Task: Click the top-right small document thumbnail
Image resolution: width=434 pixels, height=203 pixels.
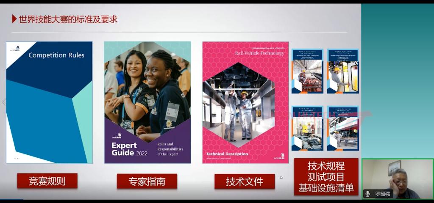Action: tap(343, 71)
